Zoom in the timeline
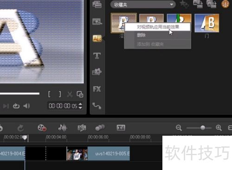This screenshot has height=170, width=232. [219, 128]
